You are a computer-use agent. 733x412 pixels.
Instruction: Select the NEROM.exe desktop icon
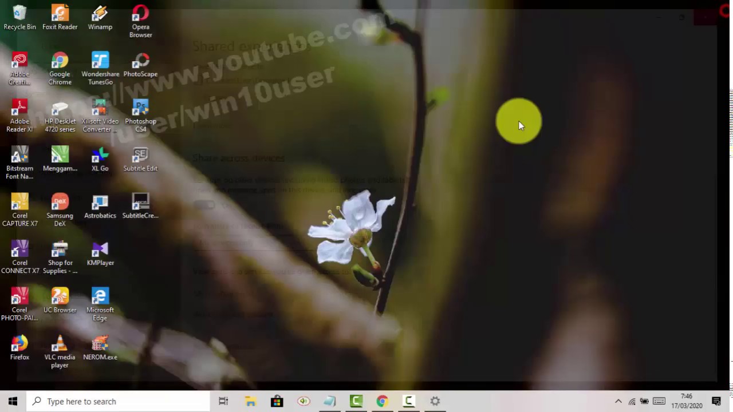(x=100, y=348)
